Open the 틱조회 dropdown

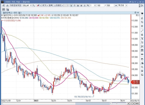(126, 5)
